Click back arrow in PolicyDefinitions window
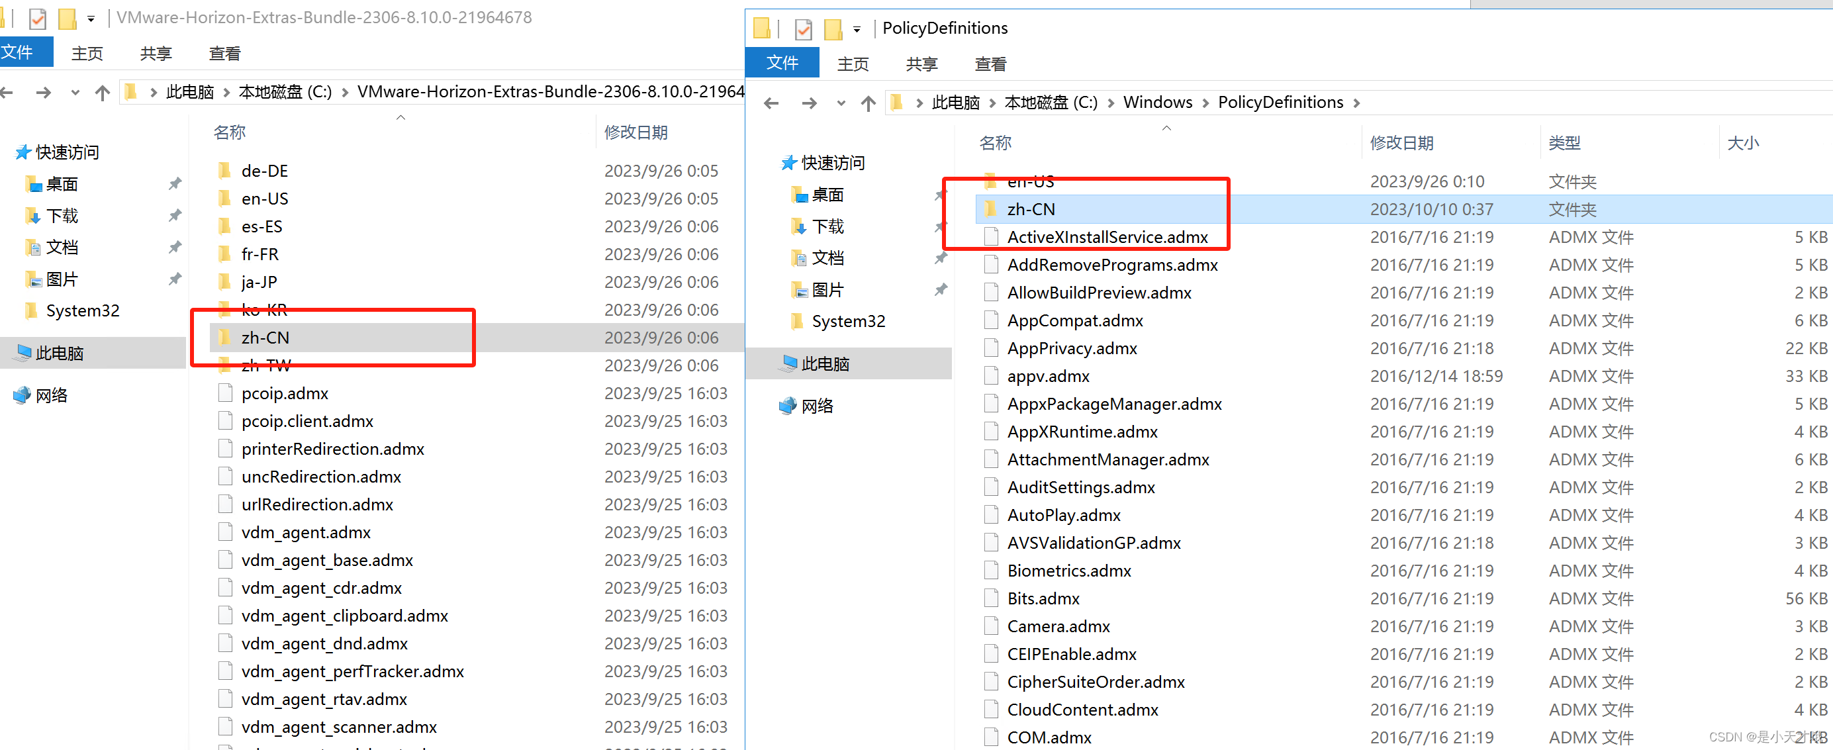This screenshot has width=1833, height=750. click(771, 103)
